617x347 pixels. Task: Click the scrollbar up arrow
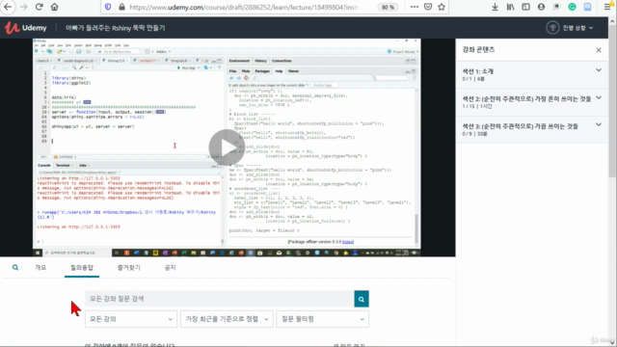pyautogui.click(x=612, y=20)
